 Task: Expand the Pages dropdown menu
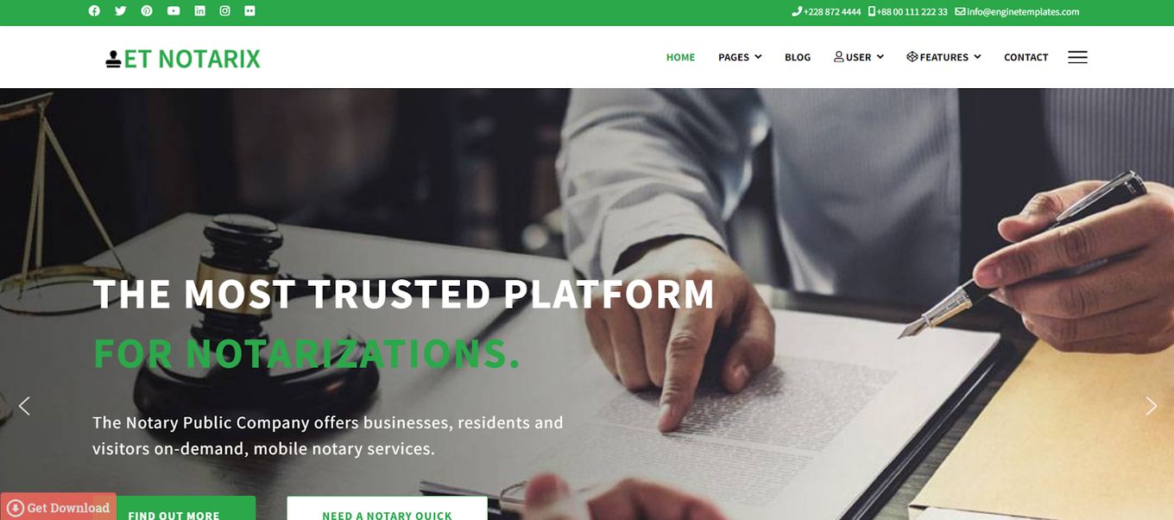click(x=740, y=57)
